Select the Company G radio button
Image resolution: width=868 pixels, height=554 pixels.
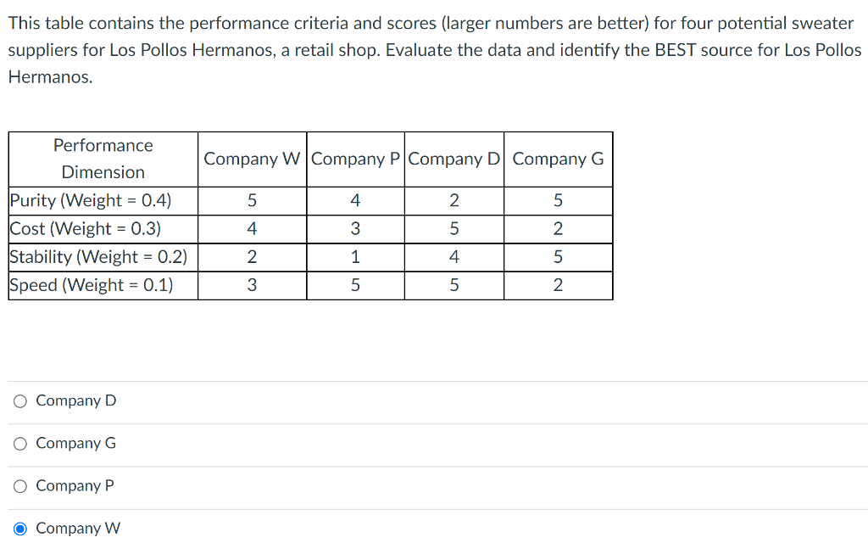19,443
